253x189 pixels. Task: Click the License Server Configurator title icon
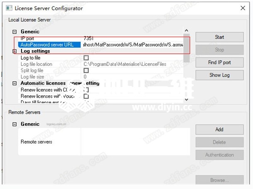coord(7,8)
